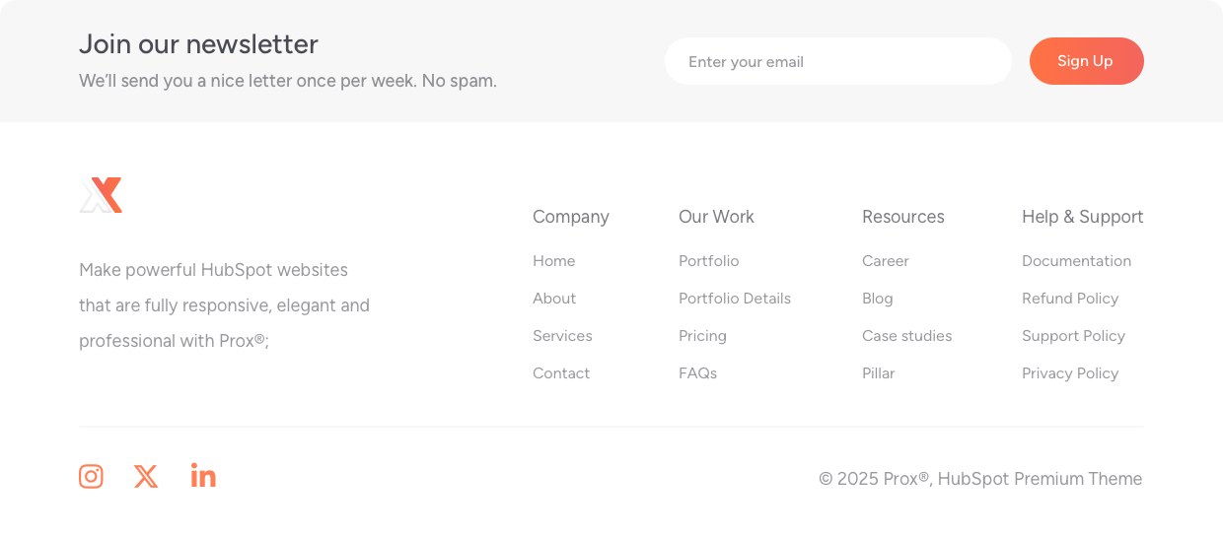Open the FAQs link
This screenshot has height=538, width=1223.
coord(697,373)
